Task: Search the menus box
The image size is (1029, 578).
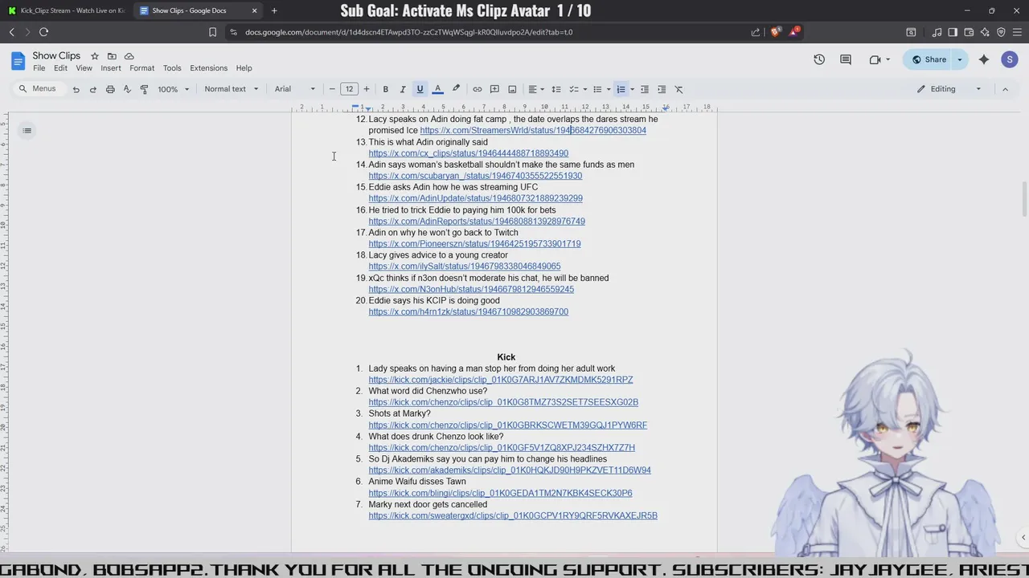Action: (38, 88)
